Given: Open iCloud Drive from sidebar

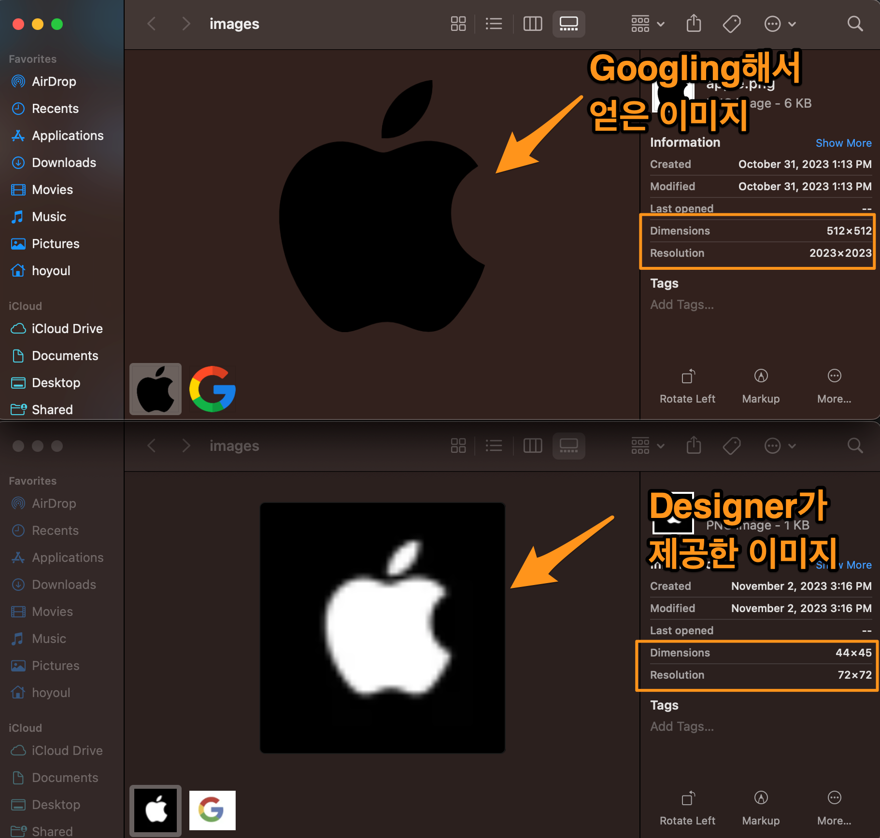Looking at the screenshot, I should pos(67,329).
